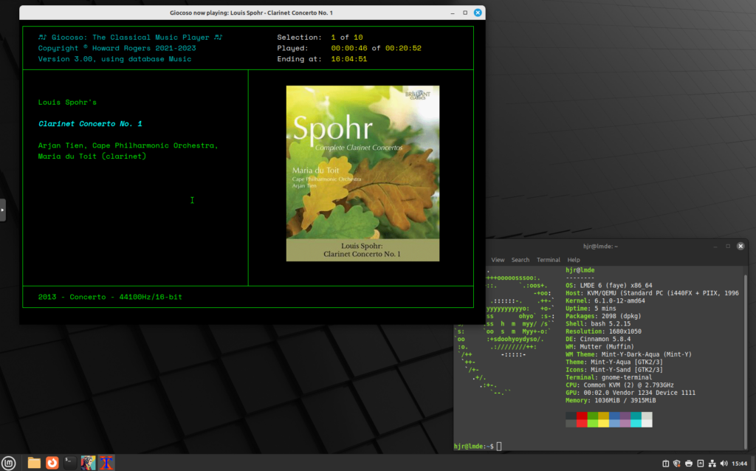Click the total duration '00:20:52'

pyautogui.click(x=403, y=48)
